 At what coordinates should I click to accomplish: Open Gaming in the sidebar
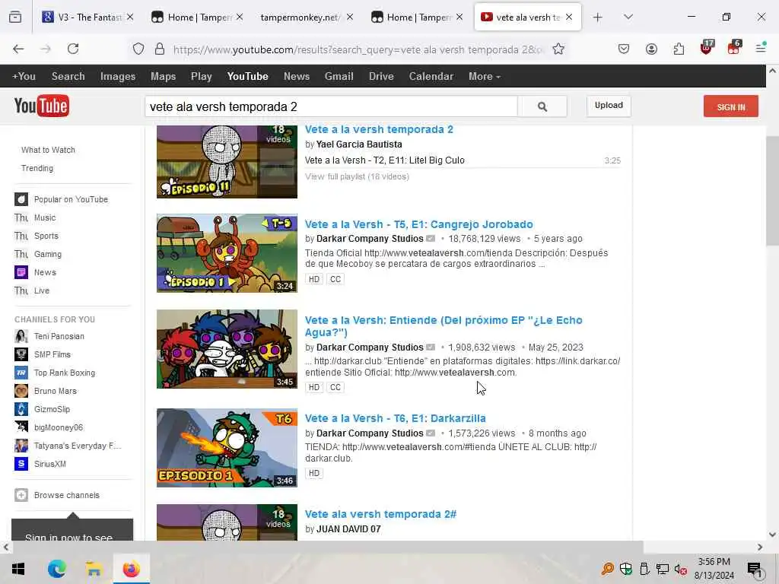(x=48, y=254)
